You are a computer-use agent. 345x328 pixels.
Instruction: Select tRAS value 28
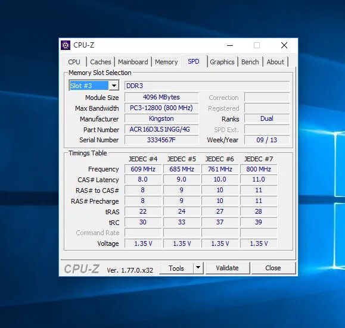(259, 211)
